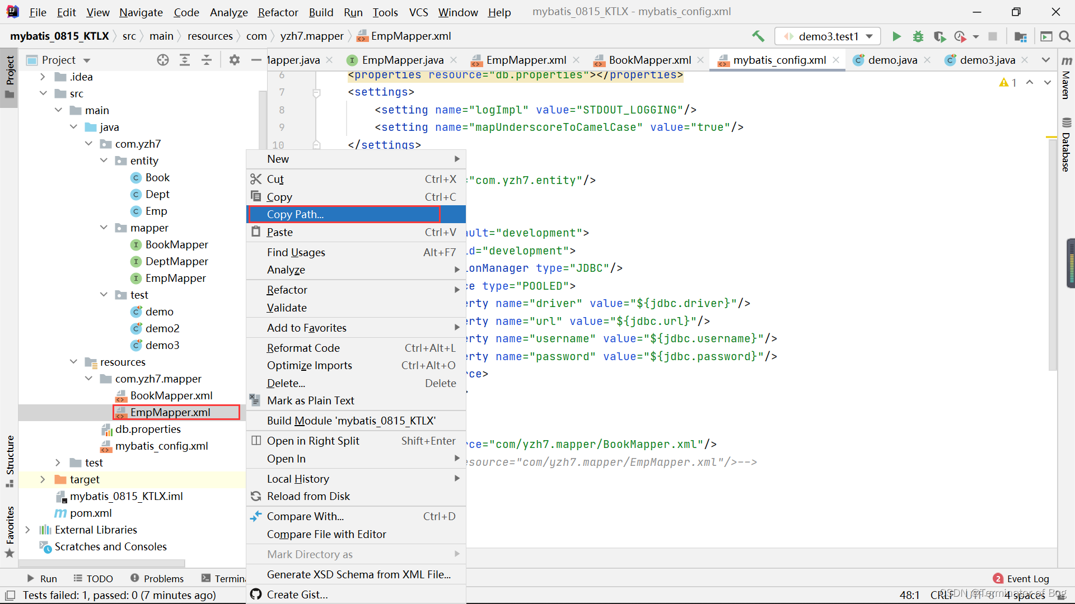Viewport: 1075px width, 604px height.
Task: Collapse the mapper package
Action: pos(104,228)
